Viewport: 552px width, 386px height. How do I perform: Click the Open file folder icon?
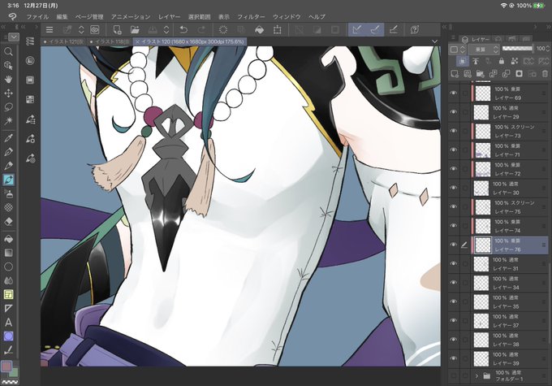click(135, 29)
